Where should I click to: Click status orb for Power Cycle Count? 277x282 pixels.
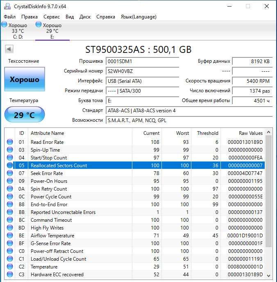coord(10,196)
